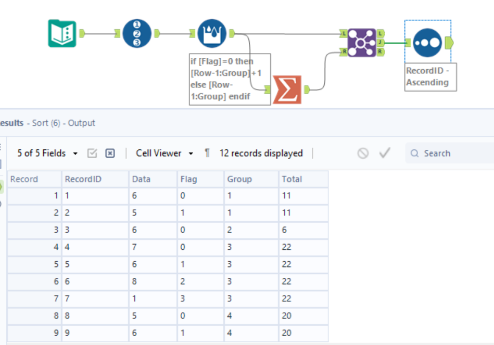
Task: Click the RecordID column header
Action: 95,179
